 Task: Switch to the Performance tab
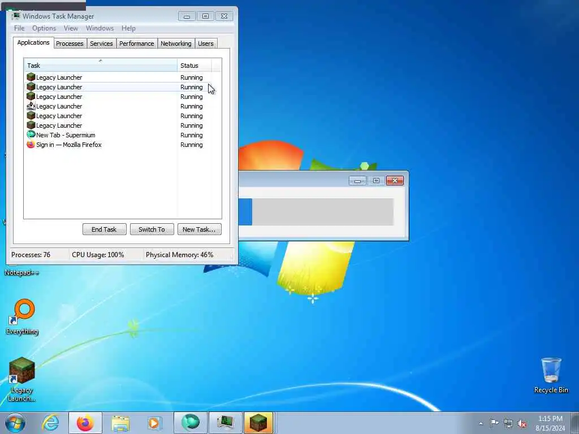tap(136, 44)
